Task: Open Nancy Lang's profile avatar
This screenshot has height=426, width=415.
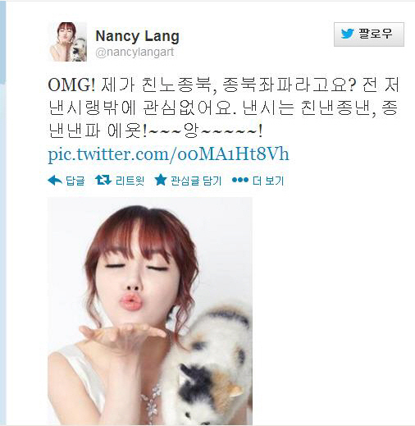Action: pos(67,42)
